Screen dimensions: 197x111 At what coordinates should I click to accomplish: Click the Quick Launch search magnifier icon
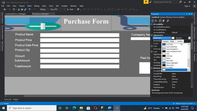click(181, 2)
